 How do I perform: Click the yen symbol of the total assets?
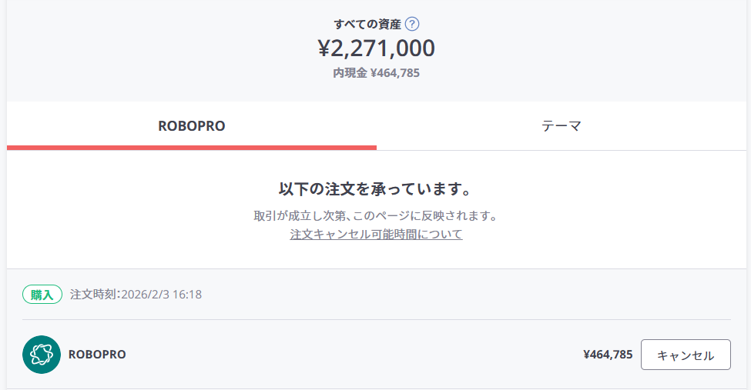[x=324, y=49]
